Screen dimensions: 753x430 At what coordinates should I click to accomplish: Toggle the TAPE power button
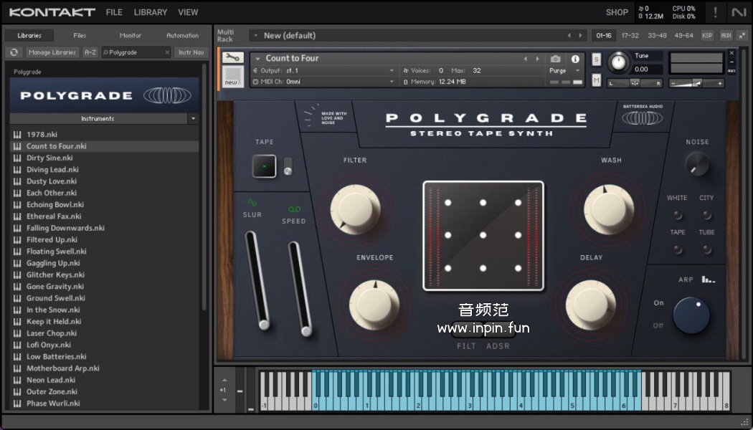coord(264,166)
